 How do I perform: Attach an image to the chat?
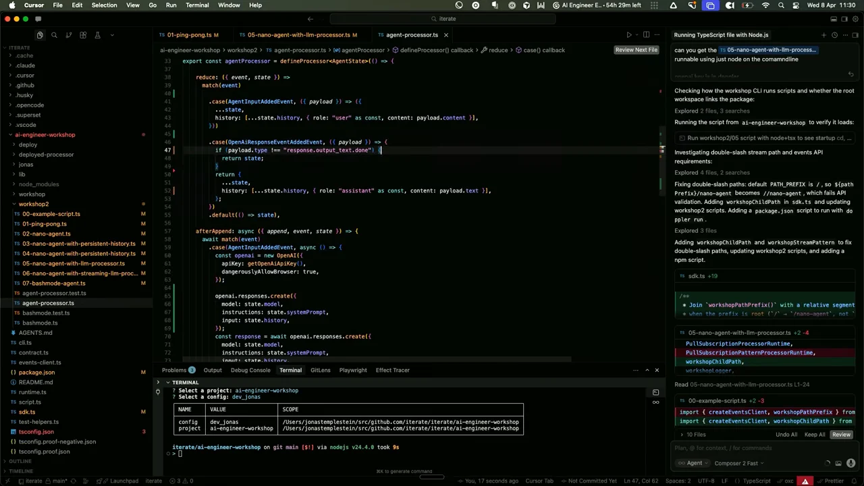[838, 463]
